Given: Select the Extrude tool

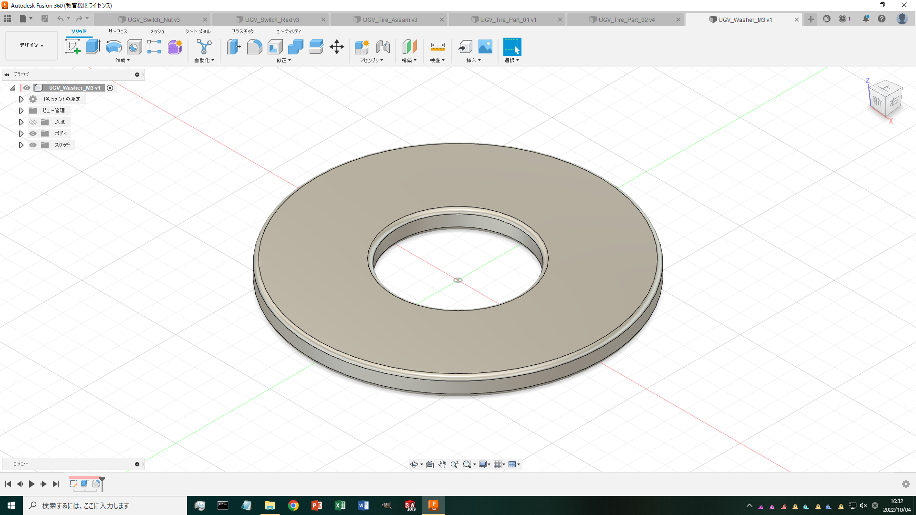Looking at the screenshot, I should pos(93,47).
